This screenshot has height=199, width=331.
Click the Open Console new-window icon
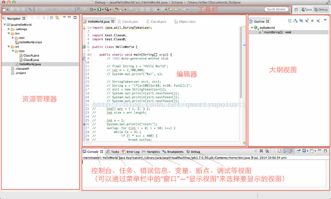(312, 151)
